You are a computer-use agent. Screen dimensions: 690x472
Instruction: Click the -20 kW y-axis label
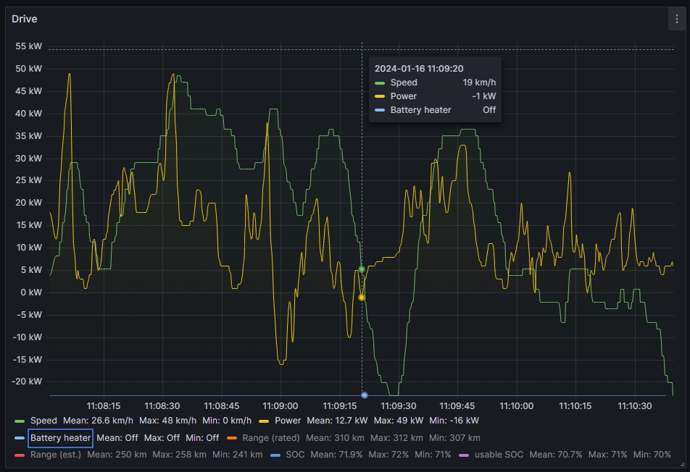click(x=27, y=382)
